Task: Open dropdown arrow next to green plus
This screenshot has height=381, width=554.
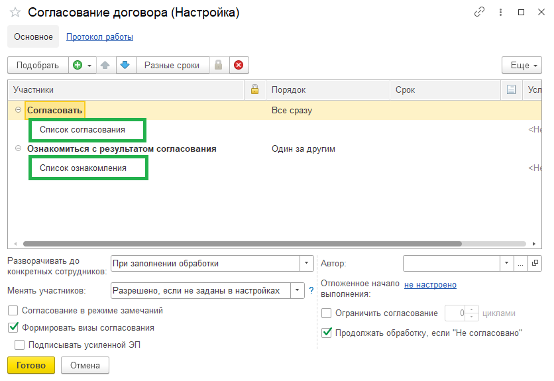Action: (x=89, y=66)
